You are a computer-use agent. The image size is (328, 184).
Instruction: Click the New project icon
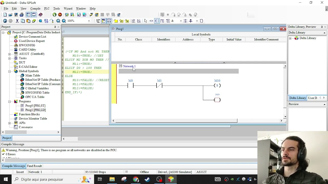pyautogui.click(x=5, y=15)
